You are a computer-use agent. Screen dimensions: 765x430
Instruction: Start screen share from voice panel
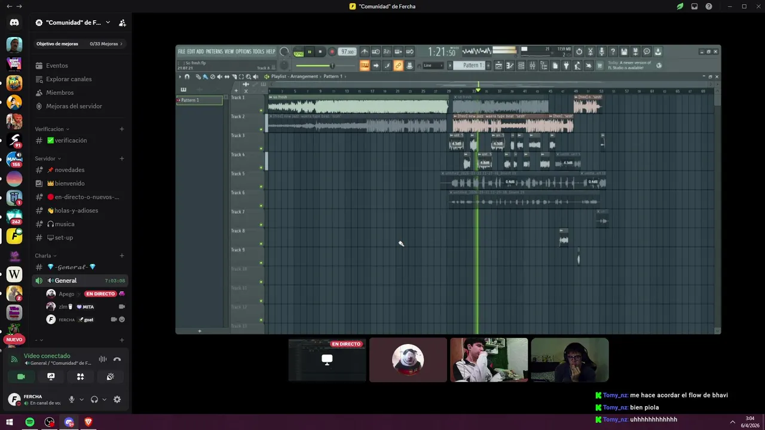coord(51,376)
